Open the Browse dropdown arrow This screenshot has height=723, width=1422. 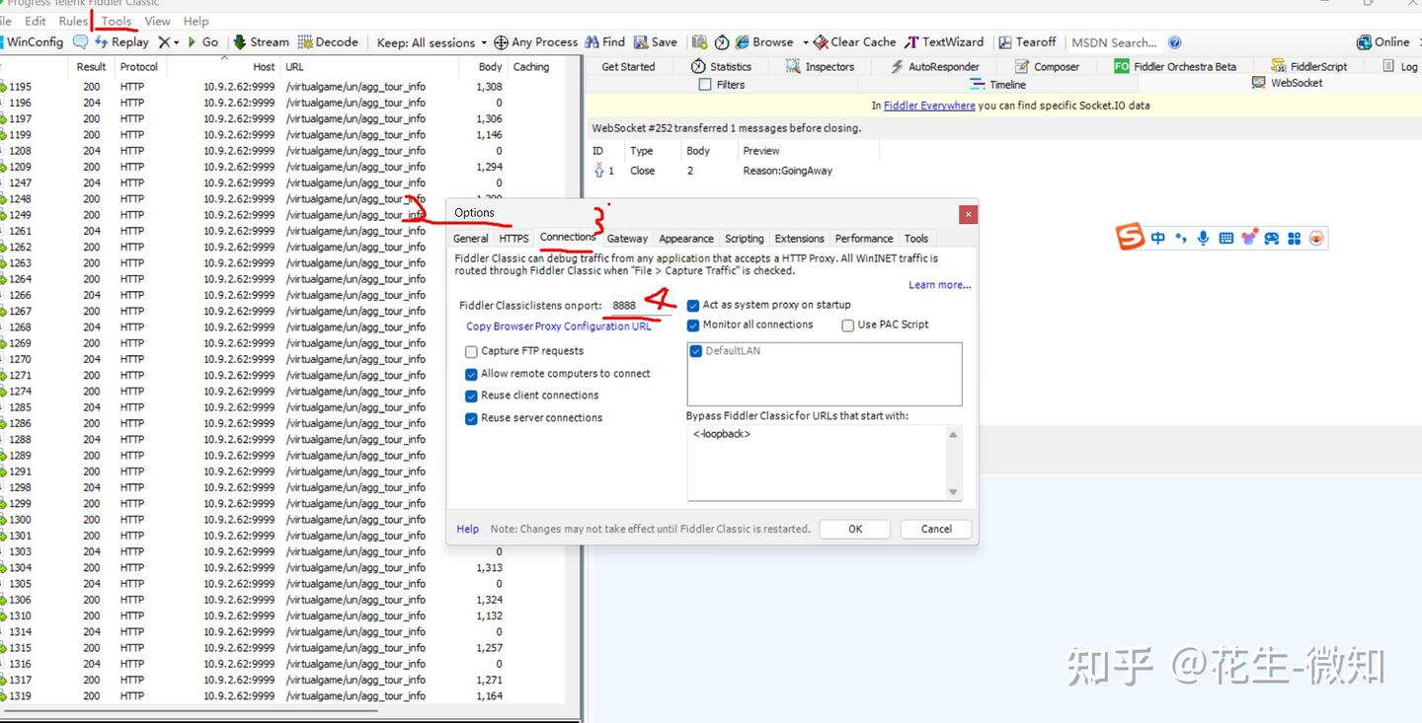[x=806, y=42]
